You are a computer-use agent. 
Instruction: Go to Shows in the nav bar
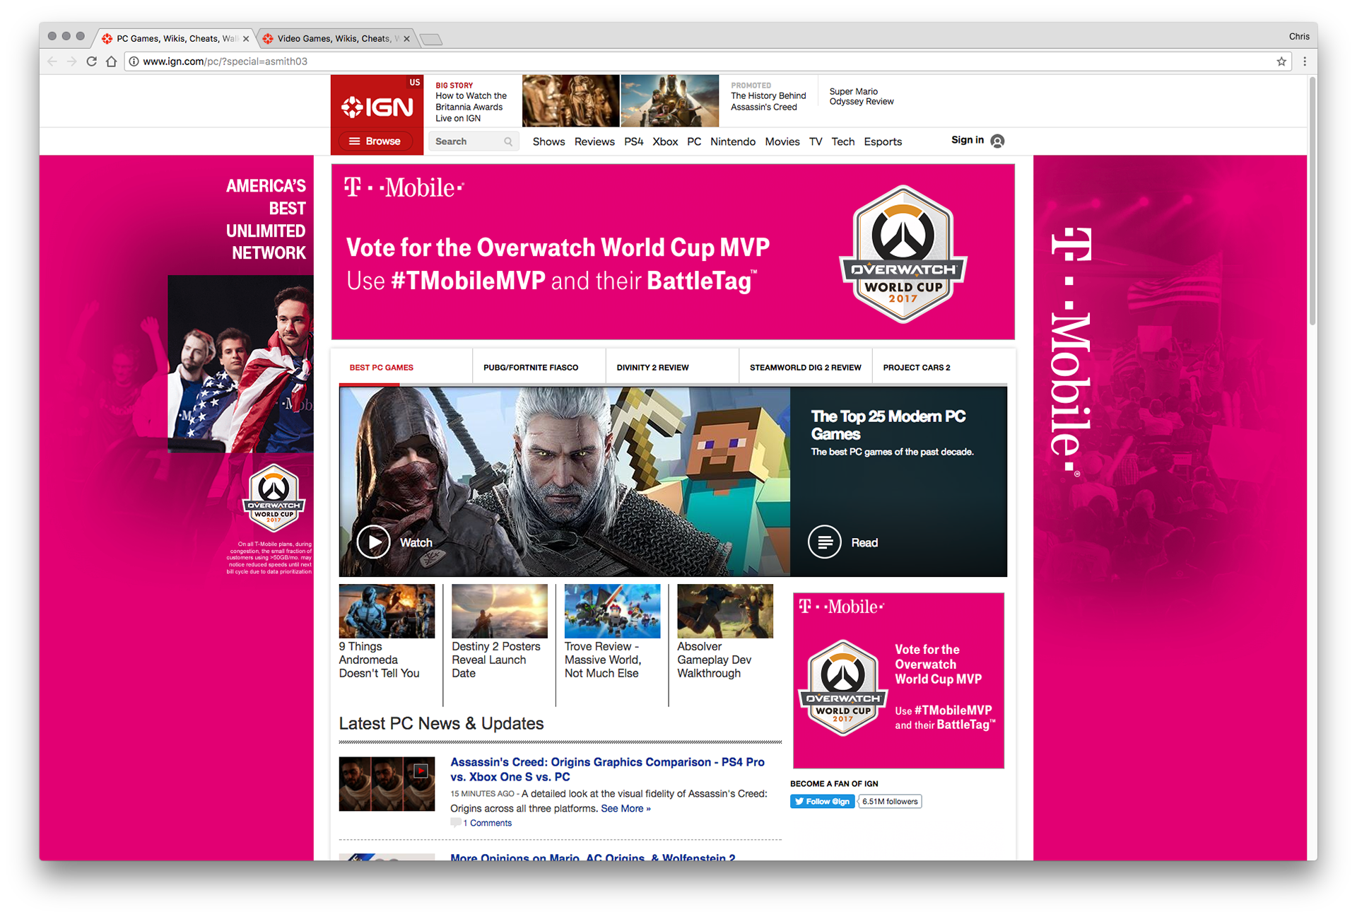[548, 141]
